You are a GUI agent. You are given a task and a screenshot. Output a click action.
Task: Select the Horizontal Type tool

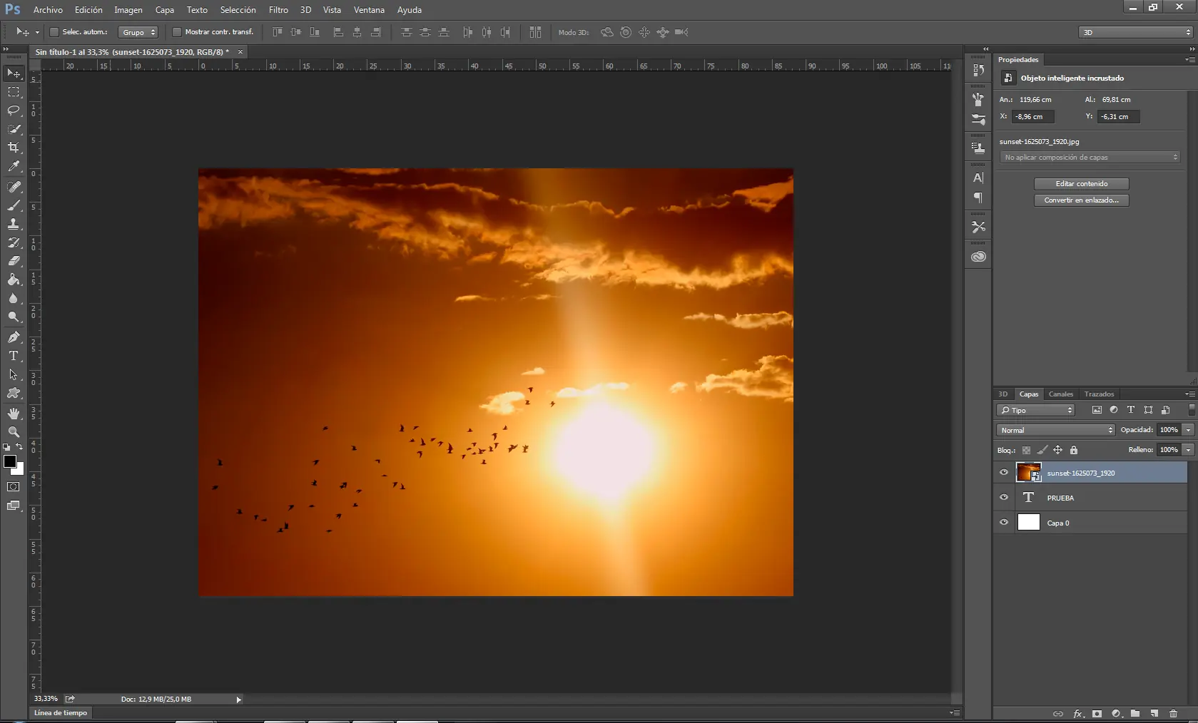coord(14,356)
